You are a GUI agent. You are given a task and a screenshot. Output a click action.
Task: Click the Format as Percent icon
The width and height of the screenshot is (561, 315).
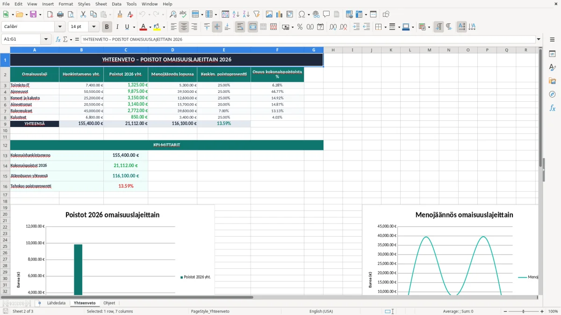click(x=300, y=27)
